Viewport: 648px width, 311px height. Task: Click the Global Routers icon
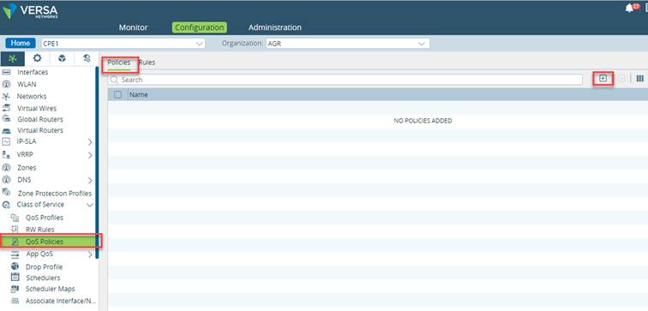[x=6, y=119]
